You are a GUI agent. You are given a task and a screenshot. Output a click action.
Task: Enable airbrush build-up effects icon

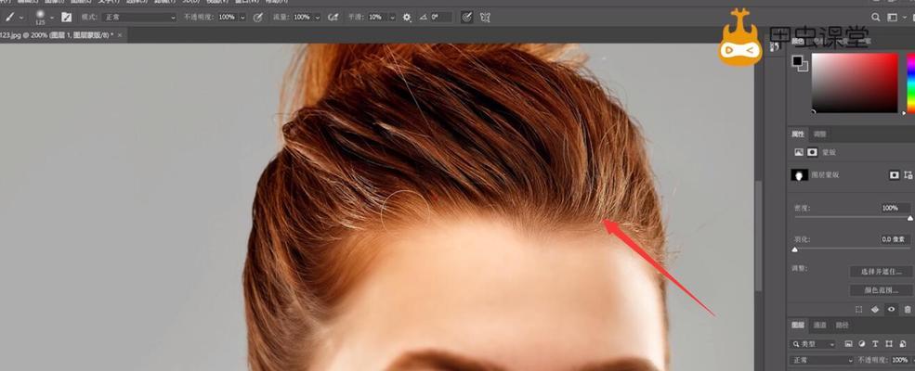(333, 18)
